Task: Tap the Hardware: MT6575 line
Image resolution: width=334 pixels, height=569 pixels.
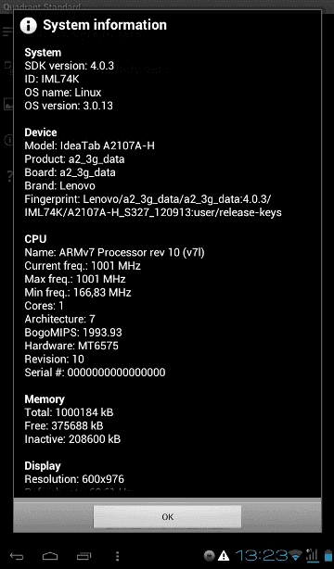Action: point(71,346)
